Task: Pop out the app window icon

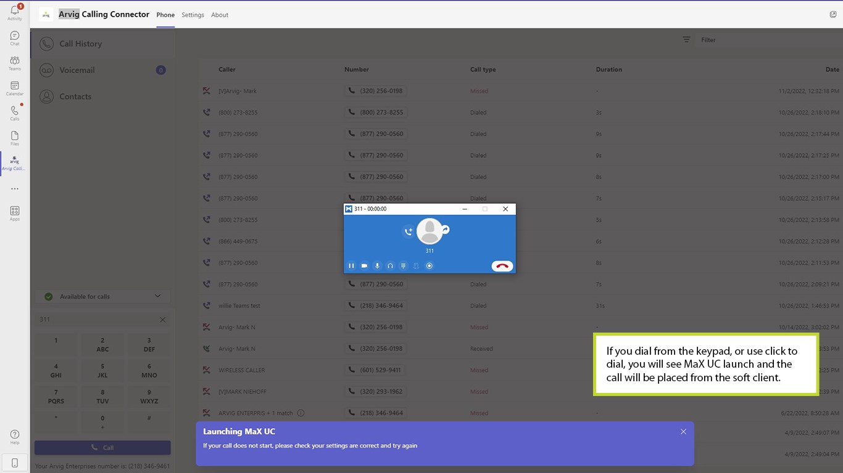Action: [x=833, y=14]
